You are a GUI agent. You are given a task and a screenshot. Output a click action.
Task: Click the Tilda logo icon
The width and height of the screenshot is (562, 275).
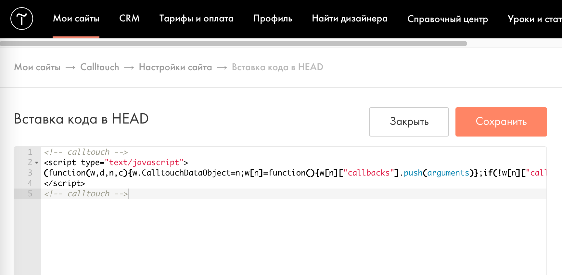coord(22,19)
